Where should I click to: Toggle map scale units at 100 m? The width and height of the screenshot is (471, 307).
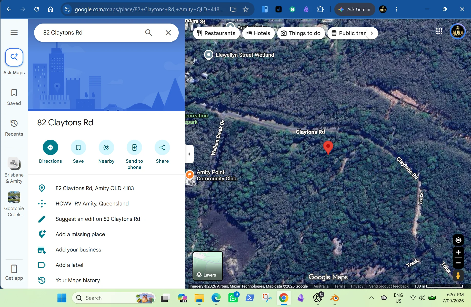tap(439, 286)
